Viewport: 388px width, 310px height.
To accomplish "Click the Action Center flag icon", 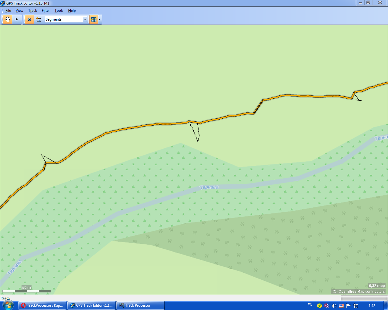I will (x=349, y=306).
